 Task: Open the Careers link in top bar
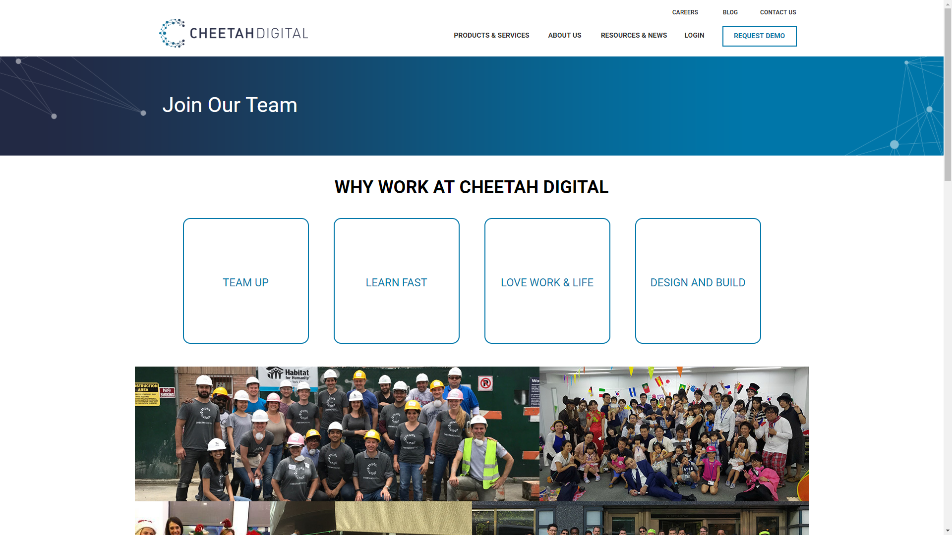[x=685, y=12]
